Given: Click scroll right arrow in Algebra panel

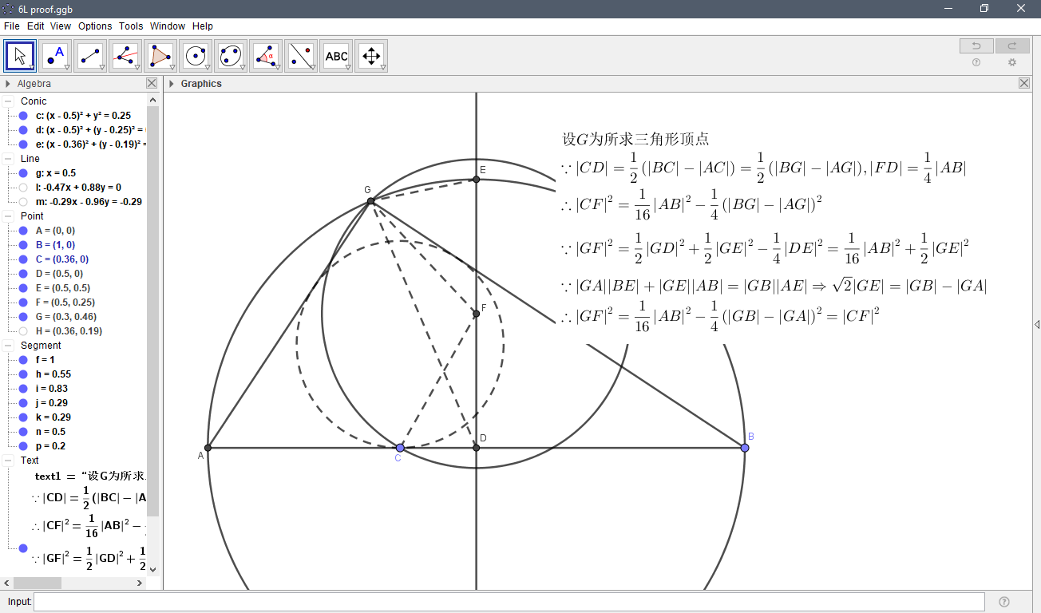Looking at the screenshot, I should pyautogui.click(x=141, y=583).
